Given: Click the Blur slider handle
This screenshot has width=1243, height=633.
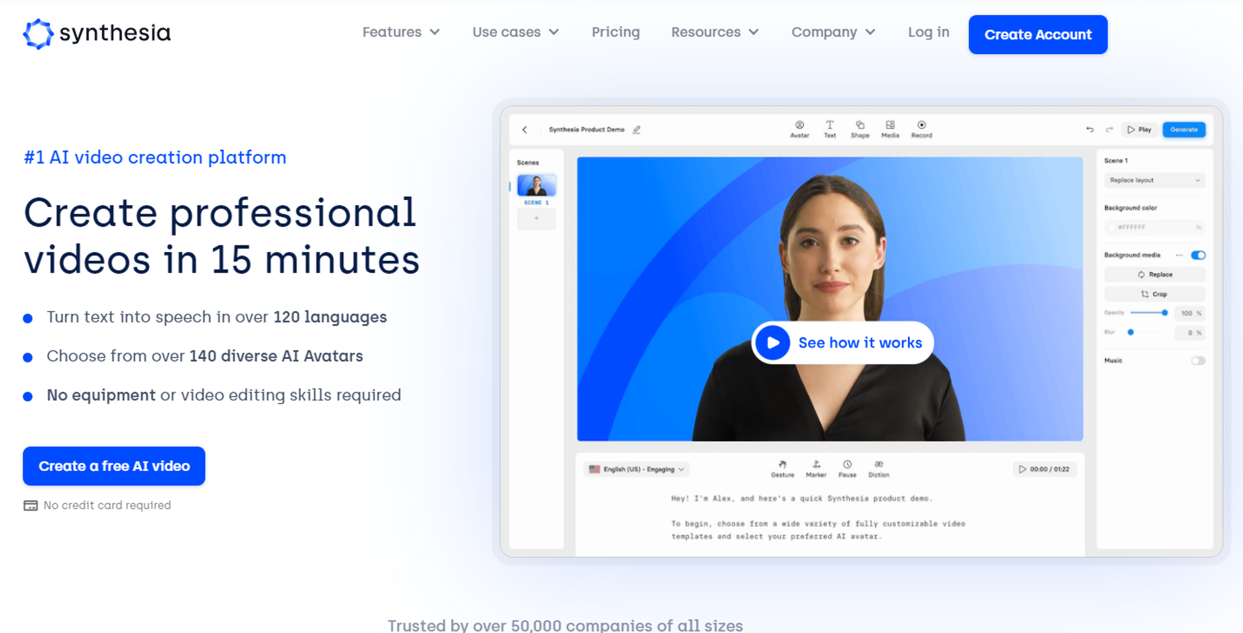Looking at the screenshot, I should (x=1131, y=332).
